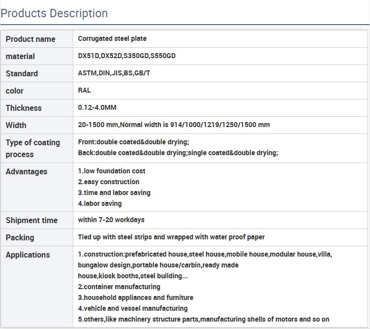Click the Front:double coated&double drying line
This screenshot has height=329, width=370.
click(133, 142)
